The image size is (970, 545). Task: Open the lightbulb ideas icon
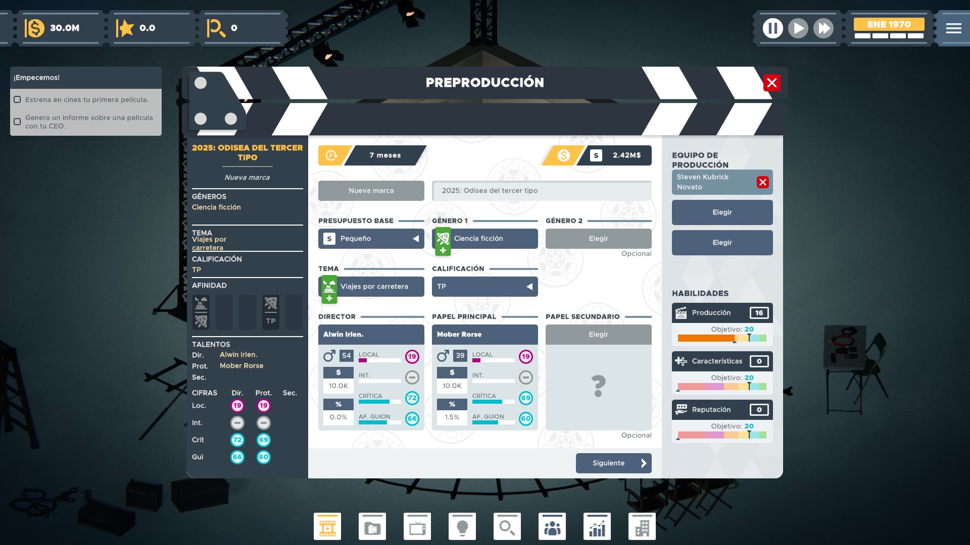click(x=462, y=527)
